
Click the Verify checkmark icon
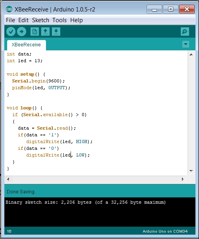click(11, 32)
